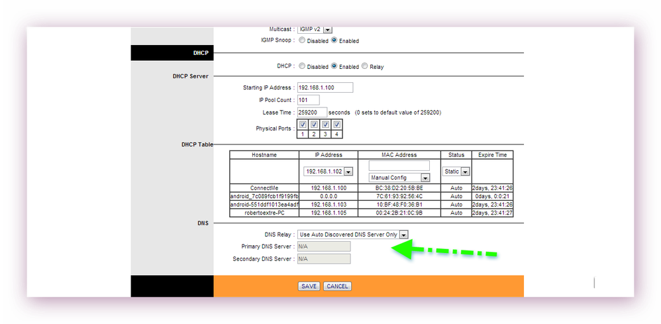
Task: Click the Starting IP Address field
Action: point(325,87)
